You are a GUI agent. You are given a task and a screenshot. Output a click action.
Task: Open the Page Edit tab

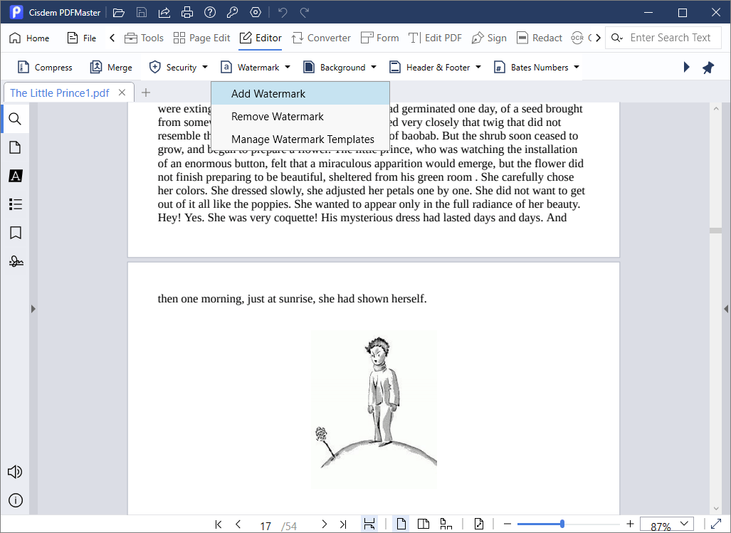pos(201,38)
